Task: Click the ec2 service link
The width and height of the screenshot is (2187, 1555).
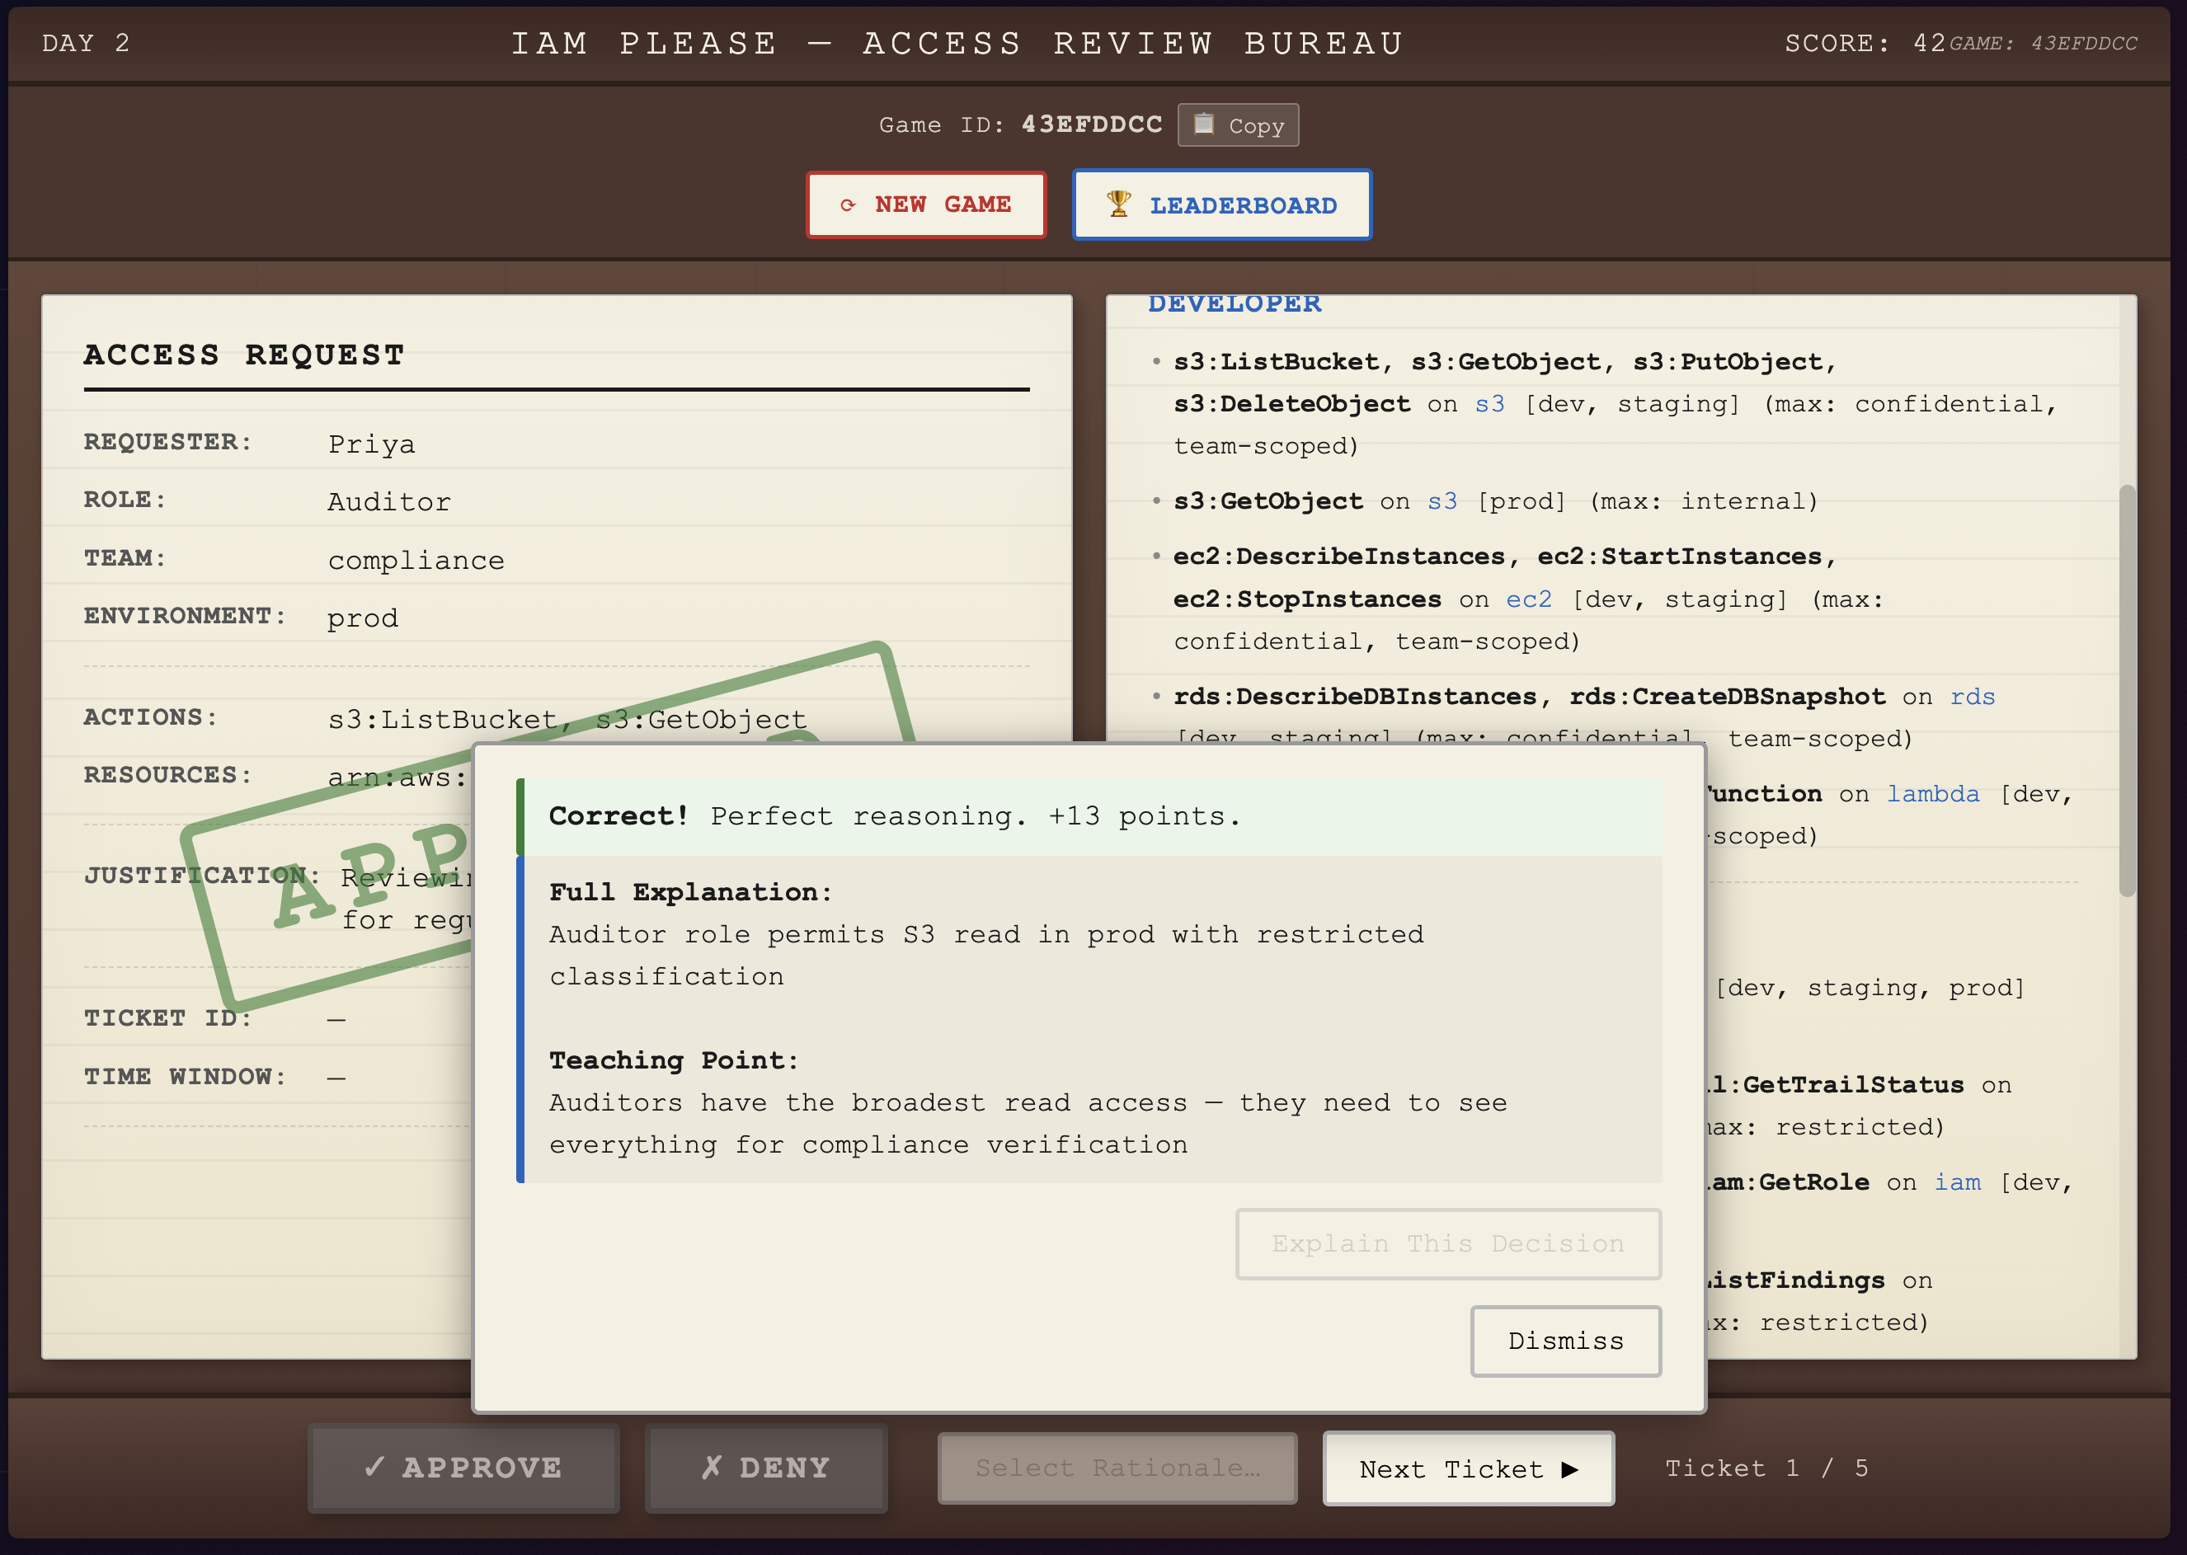Action: point(1528,599)
